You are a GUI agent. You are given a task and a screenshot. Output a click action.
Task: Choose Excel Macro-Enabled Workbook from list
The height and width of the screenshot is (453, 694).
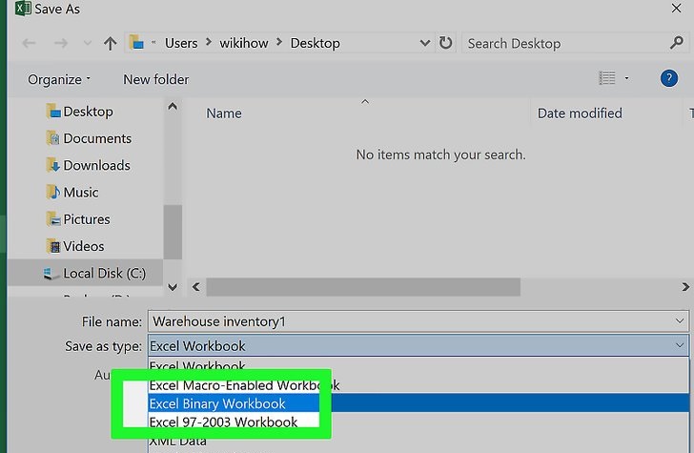(x=418, y=385)
